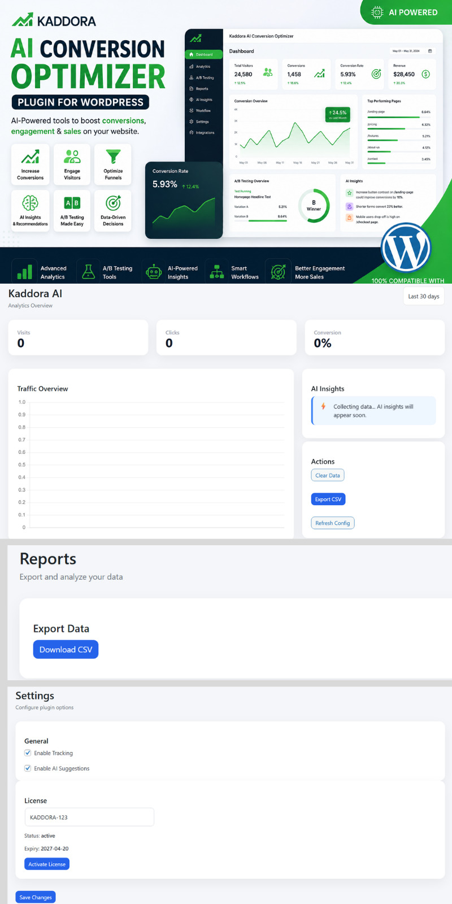Click the Better Engagement target icon
Image resolution: width=452 pixels, height=904 pixels.
tap(278, 272)
